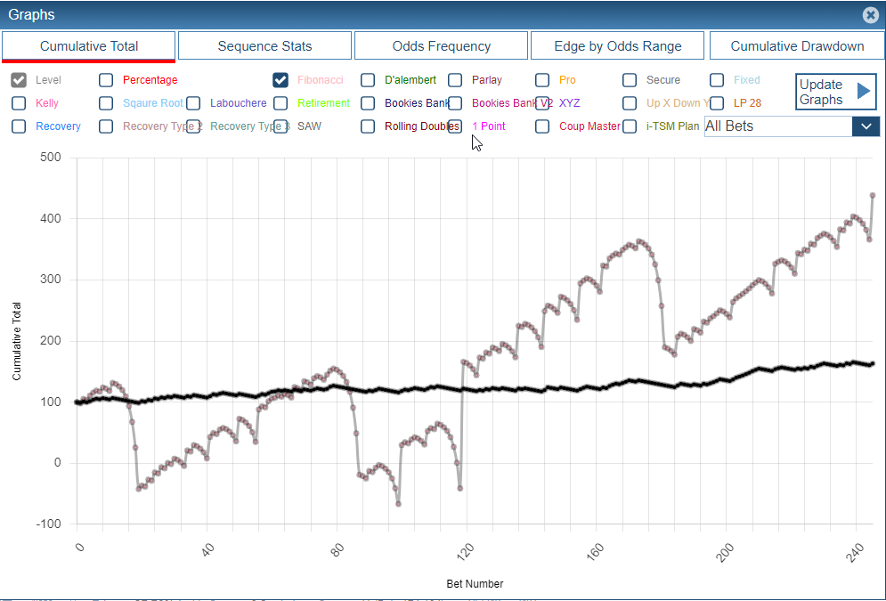Image resolution: width=886 pixels, height=601 pixels.
Task: Switch to the Cumulative Total tab
Action: point(89,45)
